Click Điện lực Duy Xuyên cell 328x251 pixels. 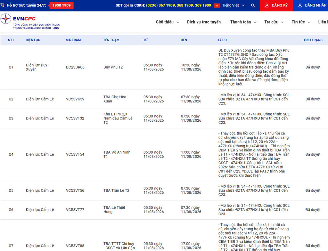pos(37,67)
